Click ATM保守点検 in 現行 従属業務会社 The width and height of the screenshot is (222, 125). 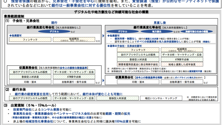coord(74,77)
